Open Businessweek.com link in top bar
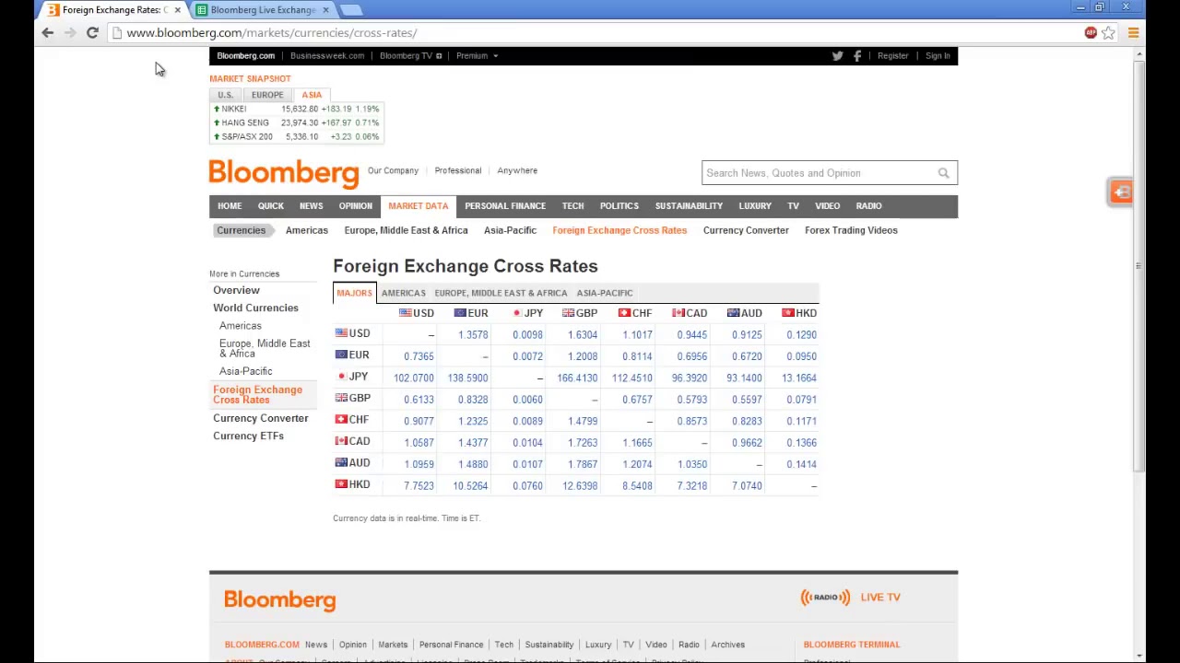 pyautogui.click(x=327, y=56)
